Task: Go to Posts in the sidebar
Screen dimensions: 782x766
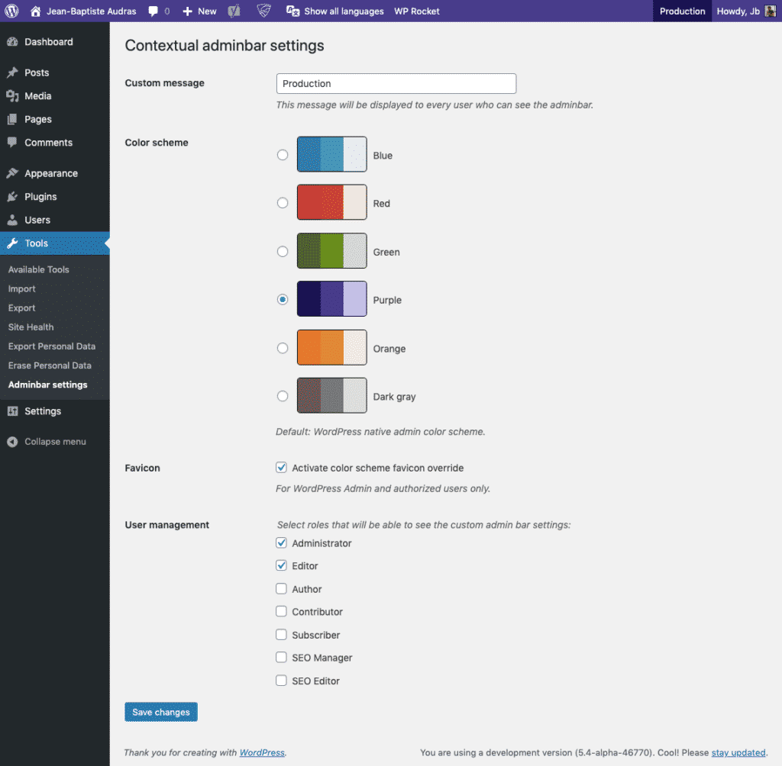Action: pos(55,72)
